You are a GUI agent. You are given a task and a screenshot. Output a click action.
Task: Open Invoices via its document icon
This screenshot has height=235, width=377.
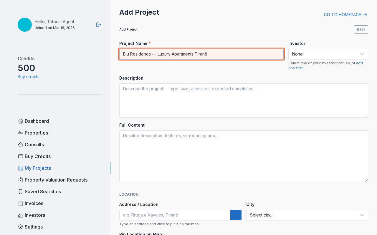pyautogui.click(x=20, y=203)
